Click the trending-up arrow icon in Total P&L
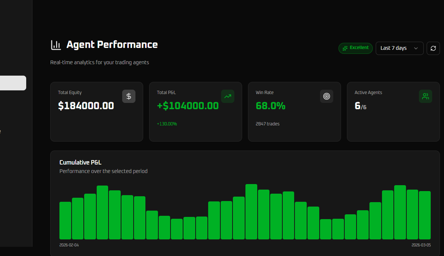This screenshot has width=444, height=256. pyautogui.click(x=228, y=96)
